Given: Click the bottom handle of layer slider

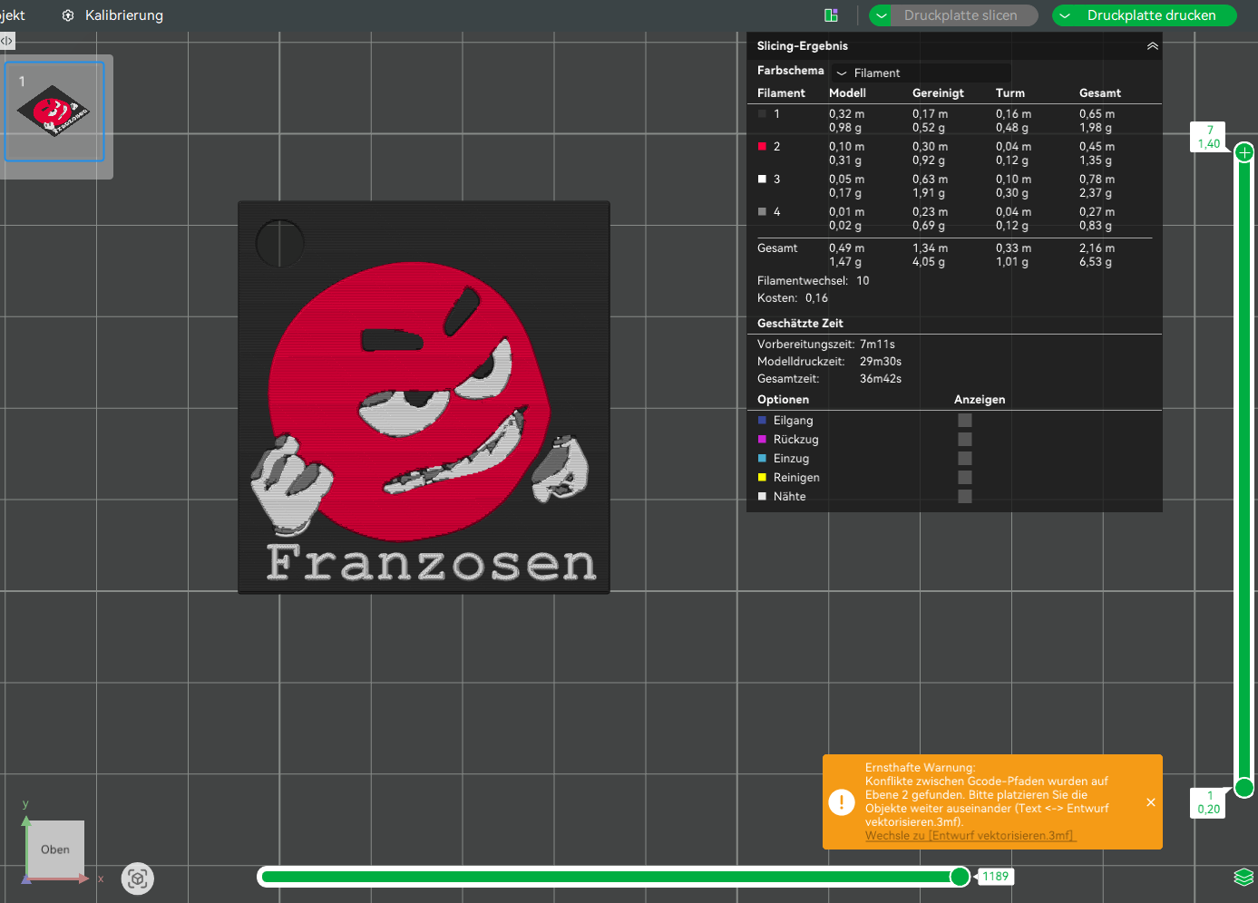Looking at the screenshot, I should [1244, 788].
